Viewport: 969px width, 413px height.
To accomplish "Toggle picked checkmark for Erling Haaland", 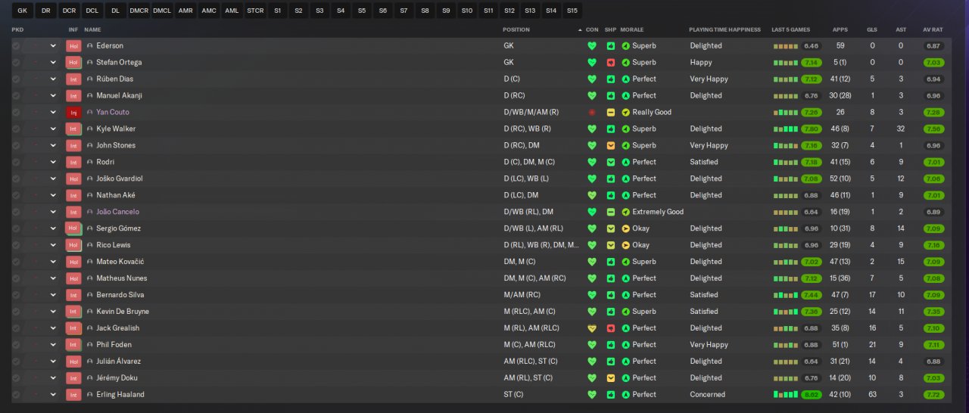I will [x=16, y=395].
